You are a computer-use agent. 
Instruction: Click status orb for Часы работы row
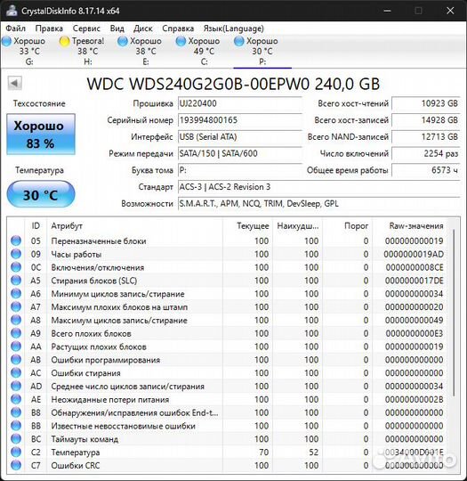coord(16,254)
